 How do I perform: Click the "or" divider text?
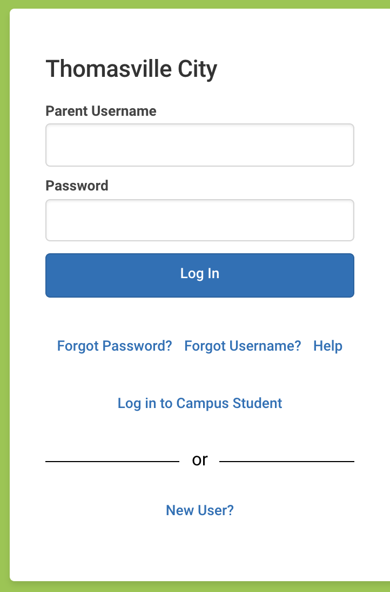[200, 460]
